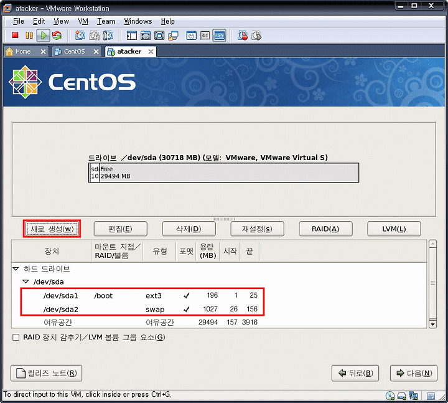Click the 릴리즈 노트(R) button
The width and height of the screenshot is (448, 403).
pos(46,373)
